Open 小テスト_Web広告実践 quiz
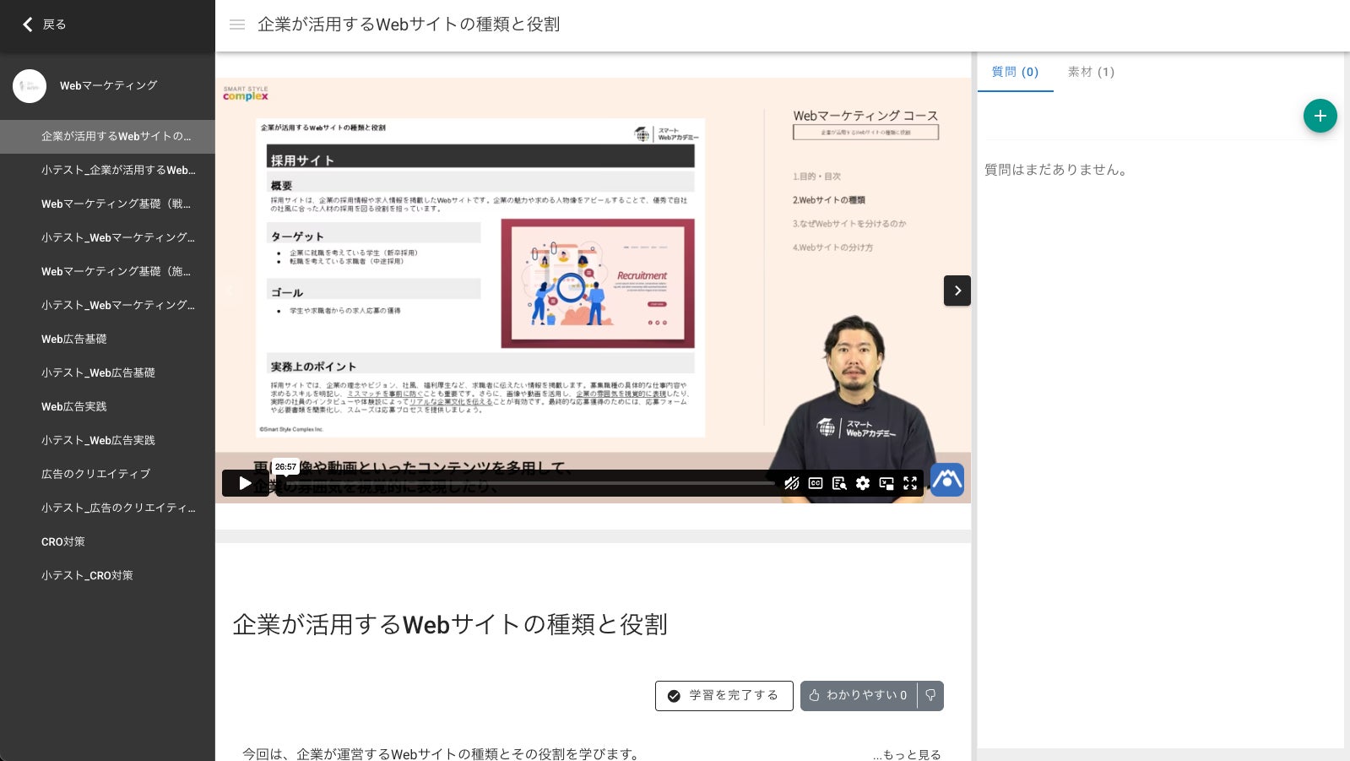 [x=107, y=440]
